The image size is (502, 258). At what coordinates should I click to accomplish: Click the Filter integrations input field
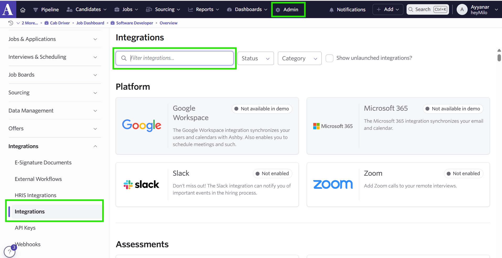175,58
